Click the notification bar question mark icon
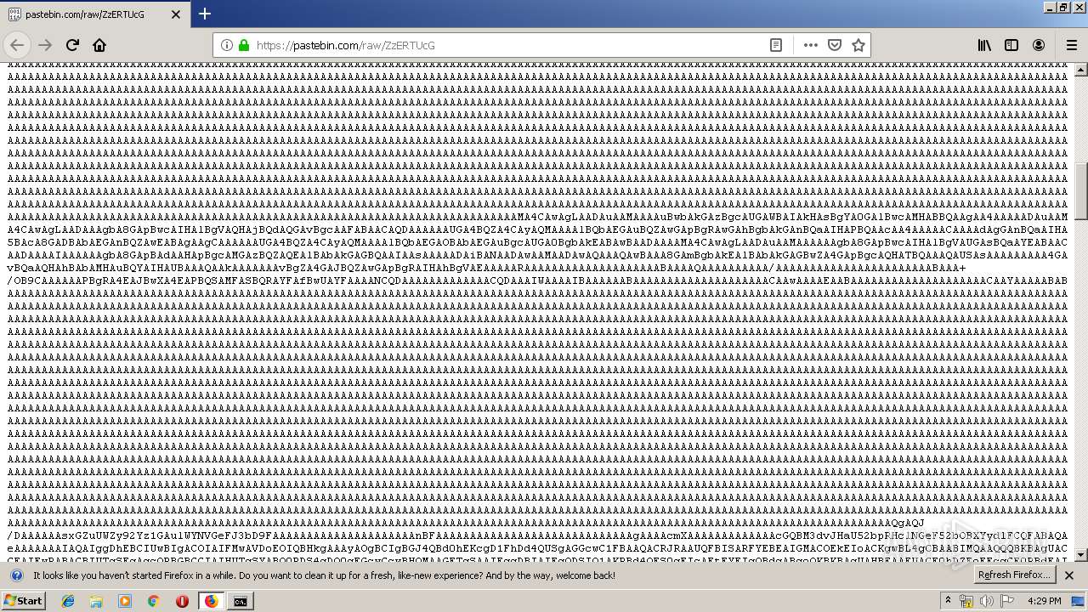 coord(16,575)
